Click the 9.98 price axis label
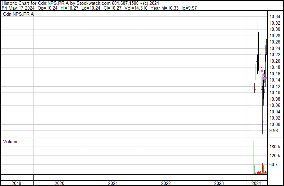This screenshot has width=284, height=186. pyautogui.click(x=273, y=131)
